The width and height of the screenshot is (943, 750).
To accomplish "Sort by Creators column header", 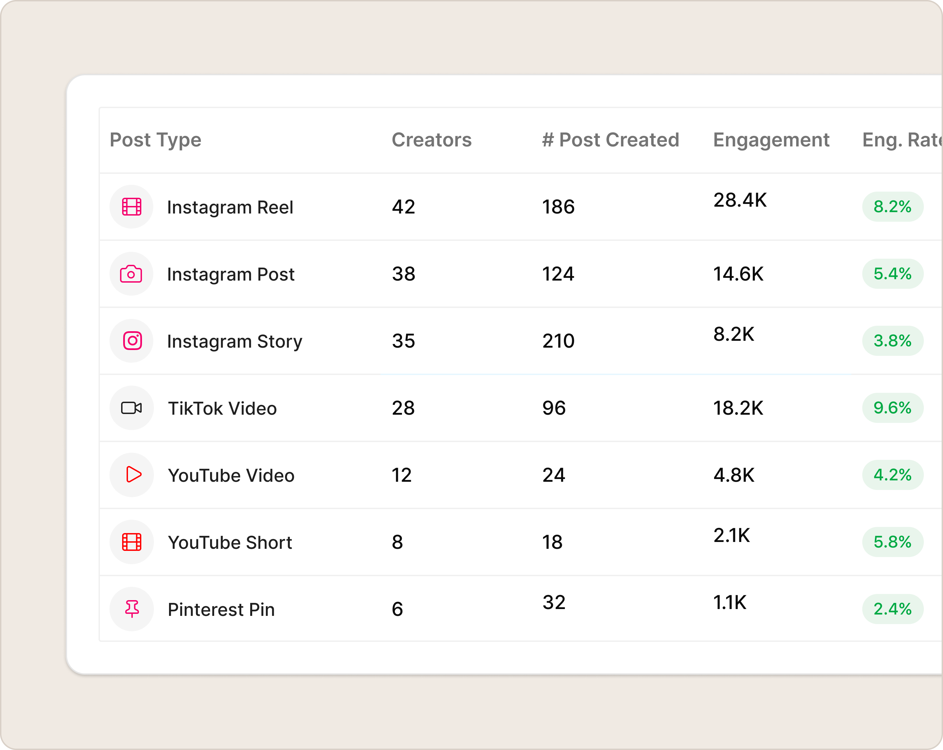I will click(431, 140).
